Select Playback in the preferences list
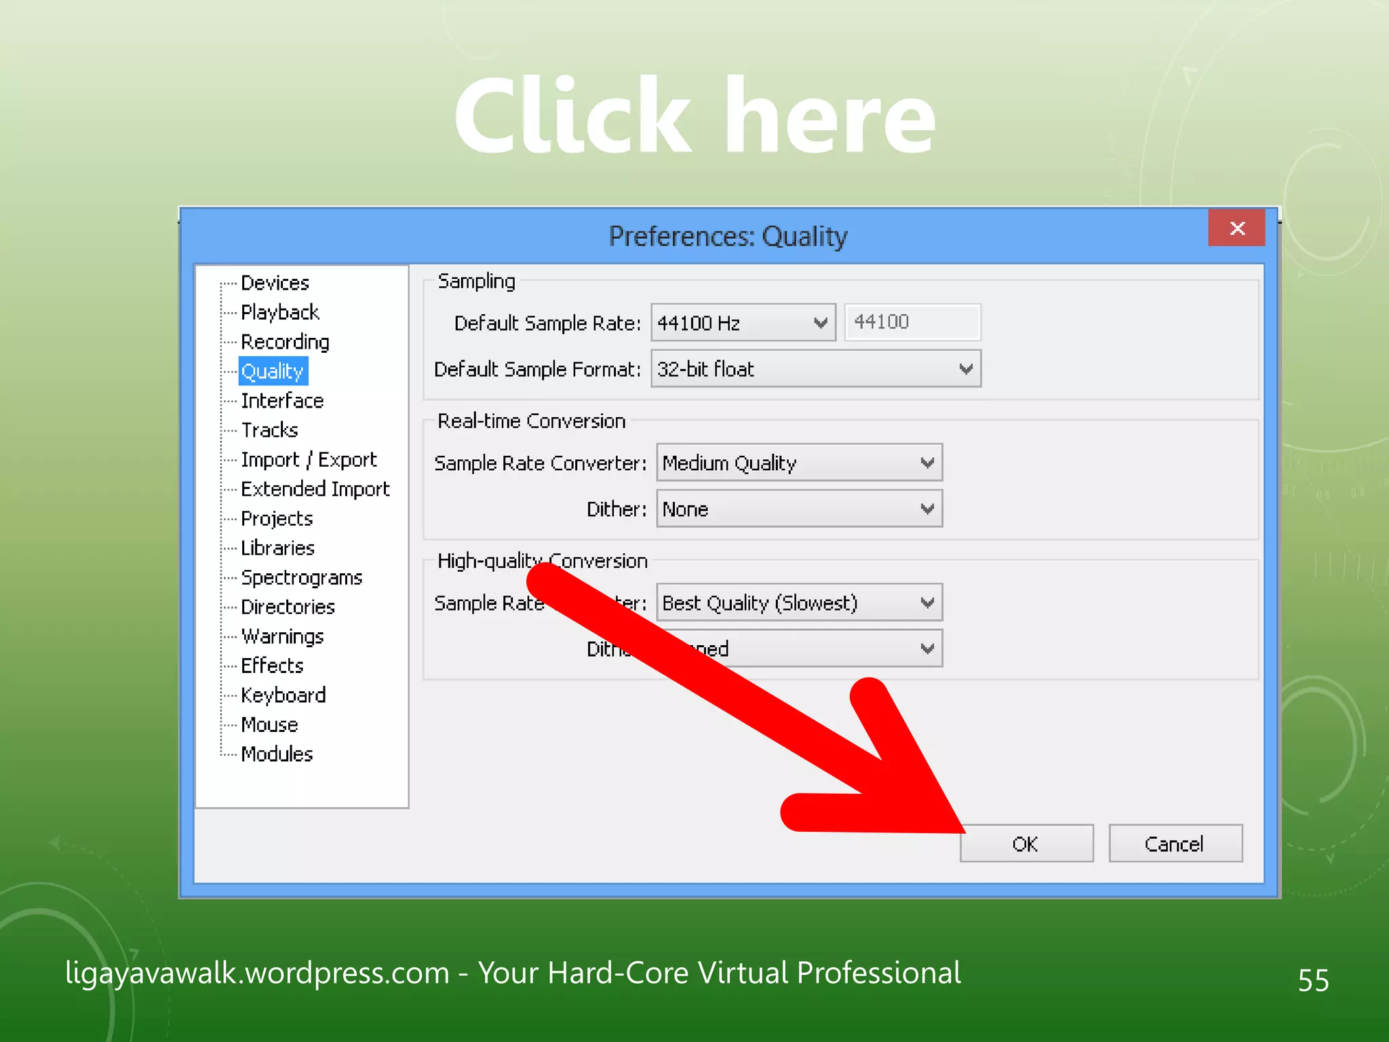The image size is (1389, 1042). [279, 312]
